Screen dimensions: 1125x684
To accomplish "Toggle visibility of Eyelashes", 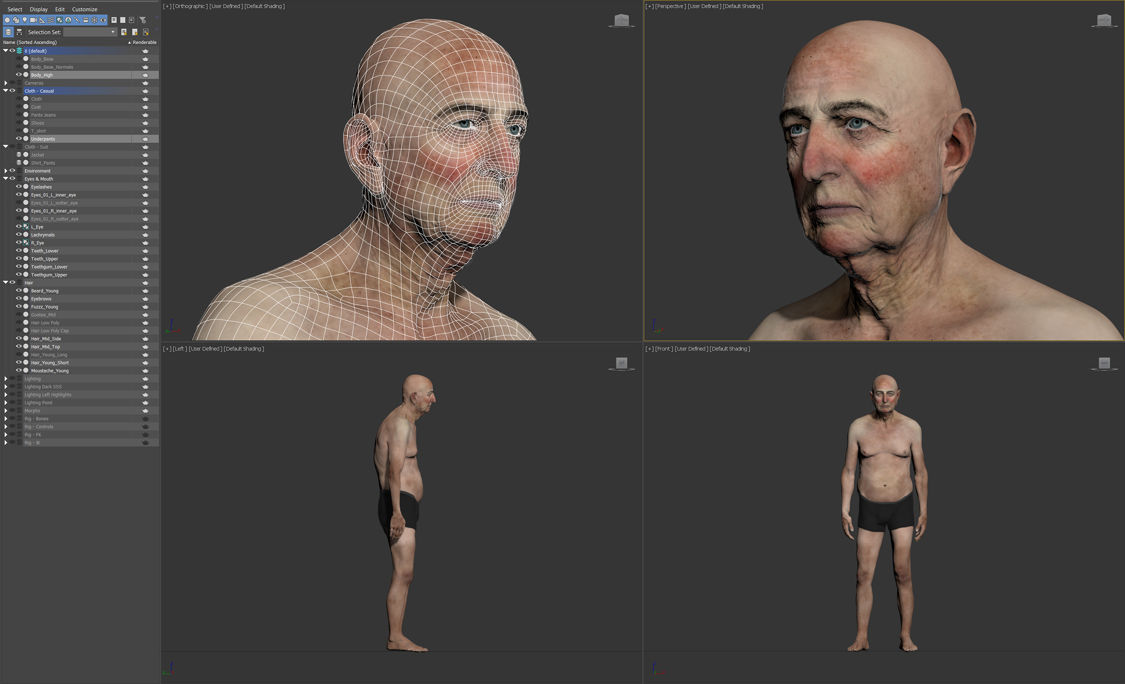I will pyautogui.click(x=19, y=187).
